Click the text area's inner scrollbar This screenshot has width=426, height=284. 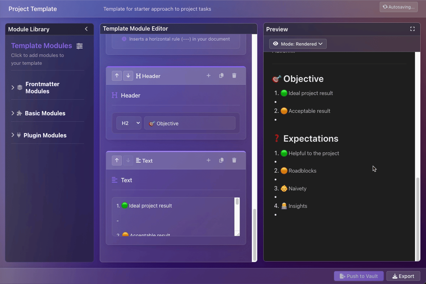tap(237, 201)
